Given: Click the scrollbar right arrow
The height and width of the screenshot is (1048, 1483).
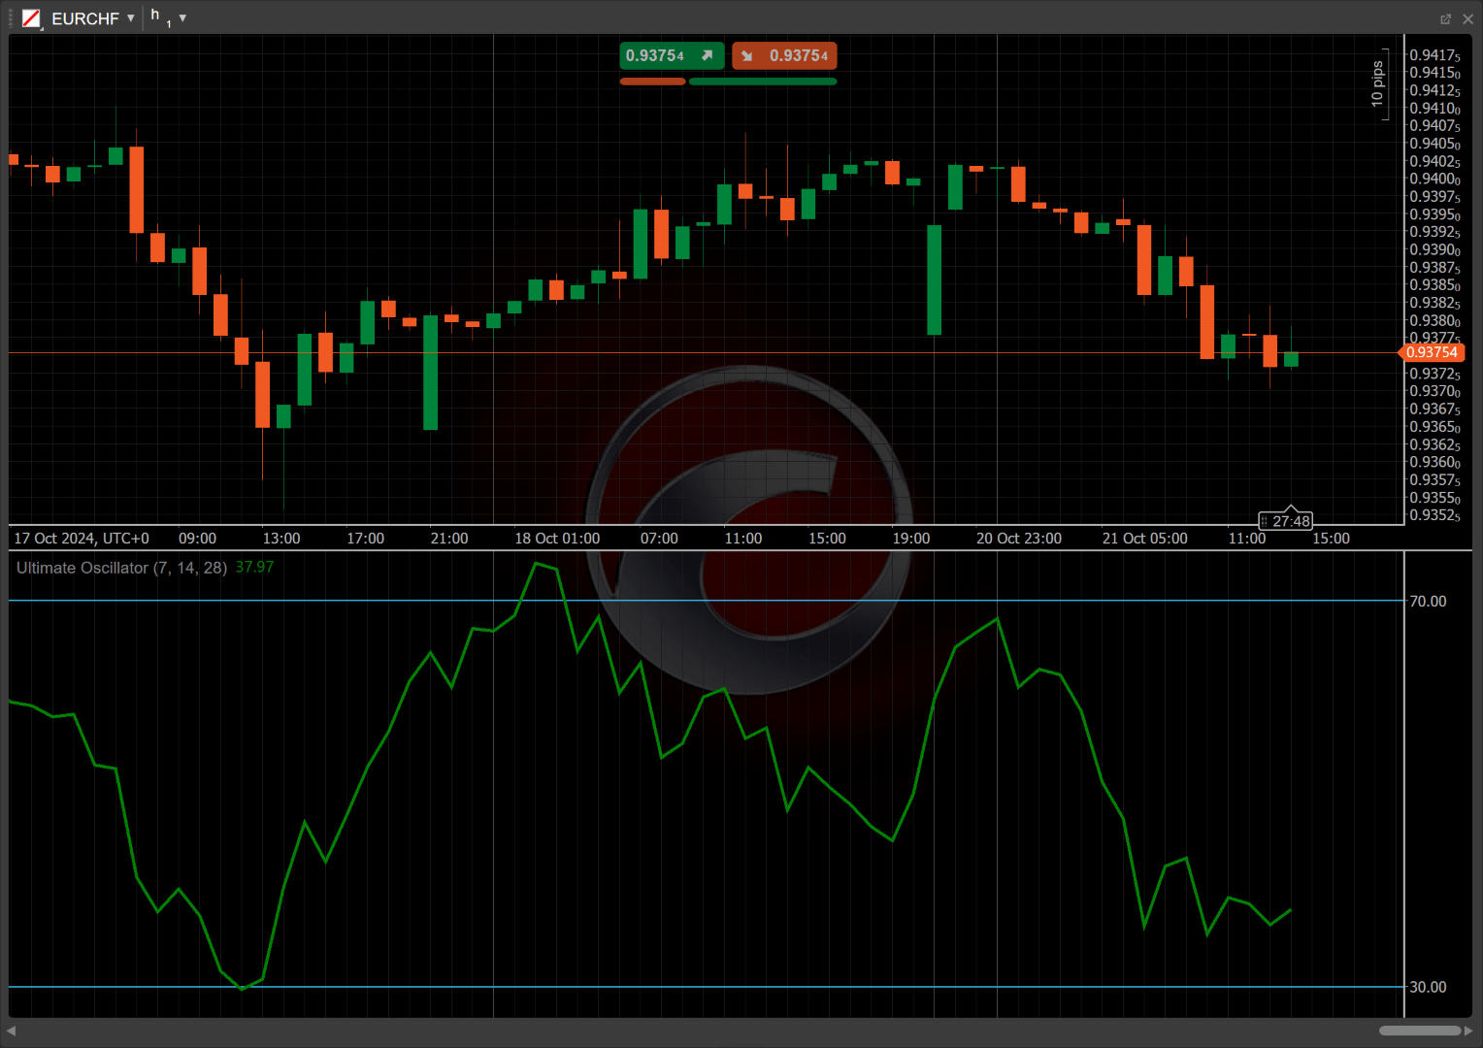Looking at the screenshot, I should (1468, 1031).
